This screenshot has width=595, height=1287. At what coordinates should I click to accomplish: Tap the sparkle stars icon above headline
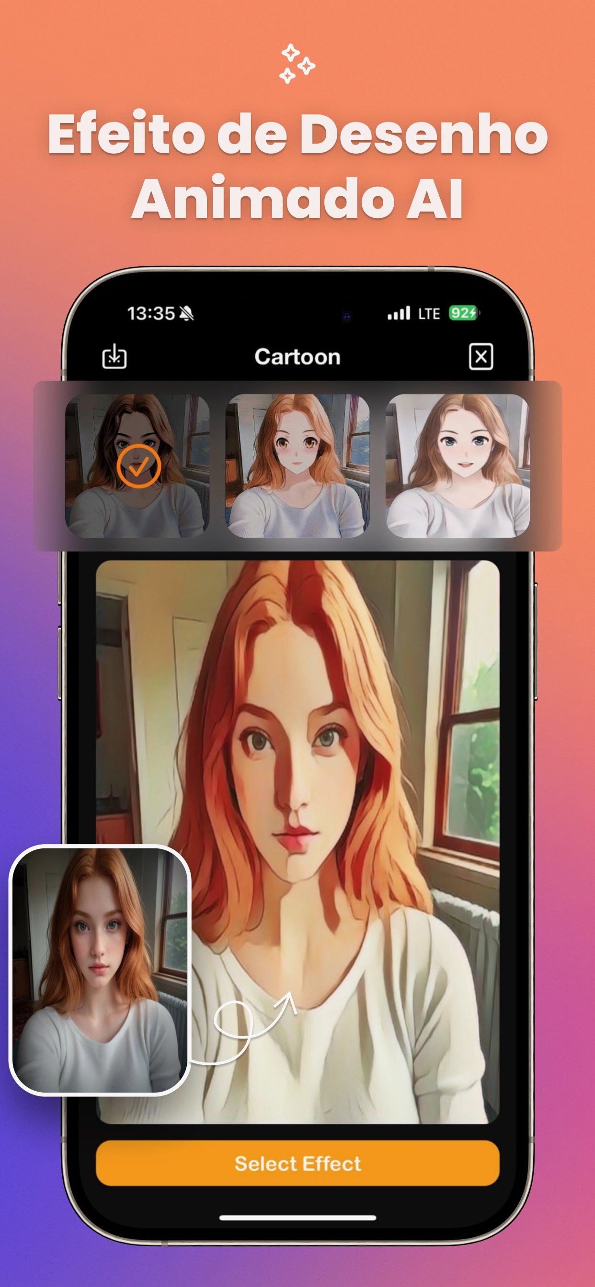point(297,64)
